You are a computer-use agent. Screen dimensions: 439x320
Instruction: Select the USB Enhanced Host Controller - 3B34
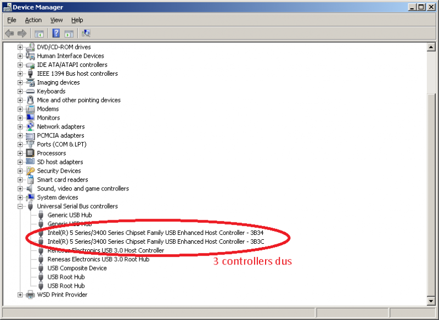156,233
